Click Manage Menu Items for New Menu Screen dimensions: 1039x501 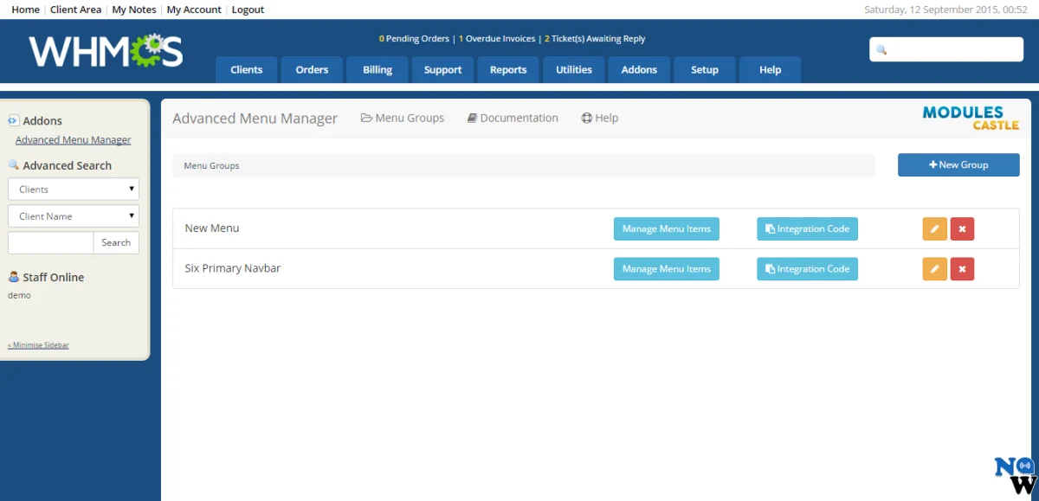[x=666, y=228]
